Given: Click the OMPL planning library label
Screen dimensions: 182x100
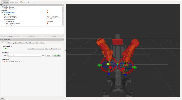Looking at the screenshot, I should coord(5,49).
